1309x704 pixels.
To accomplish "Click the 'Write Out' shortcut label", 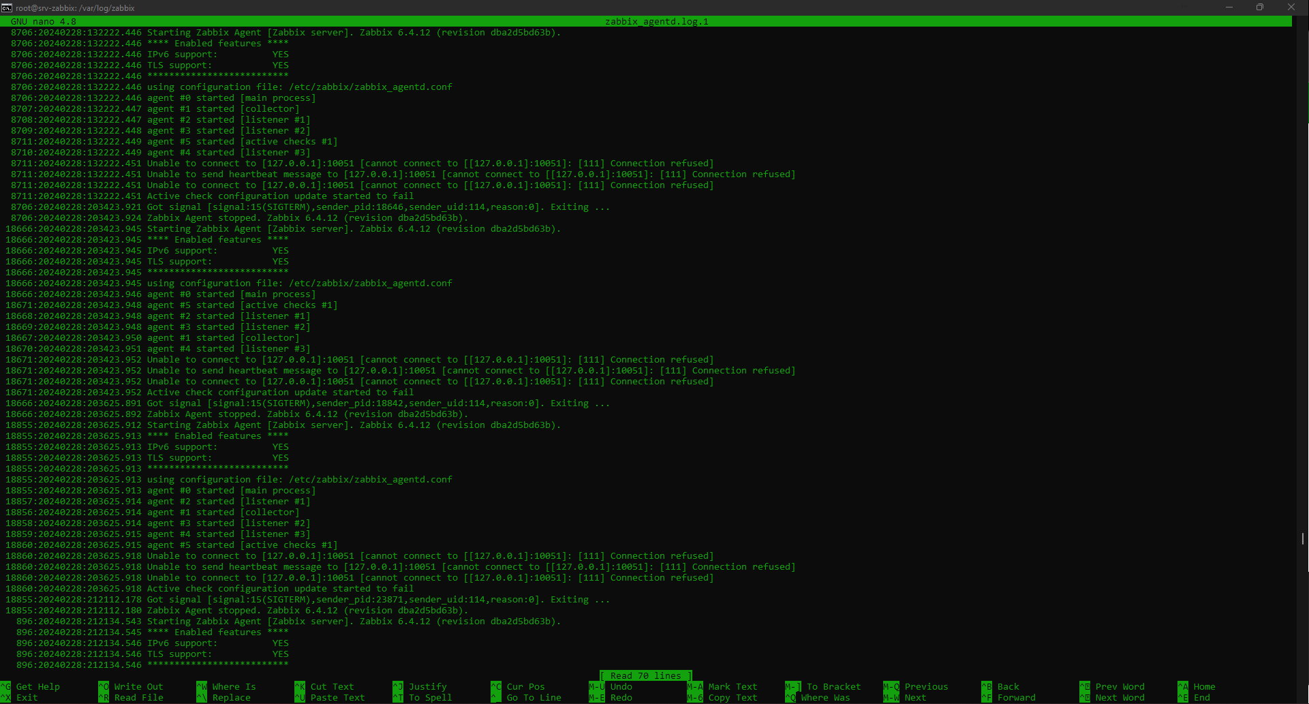I will pos(139,687).
